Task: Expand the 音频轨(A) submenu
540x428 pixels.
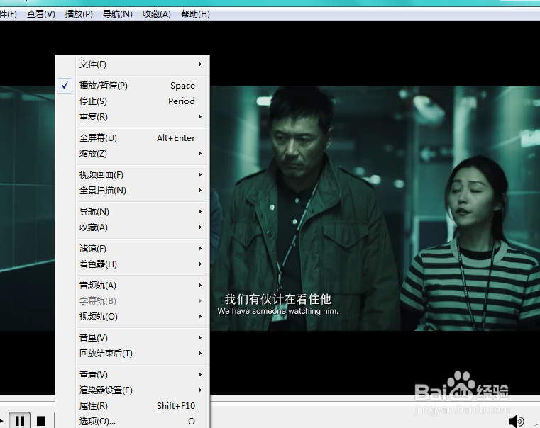Action: (132, 286)
